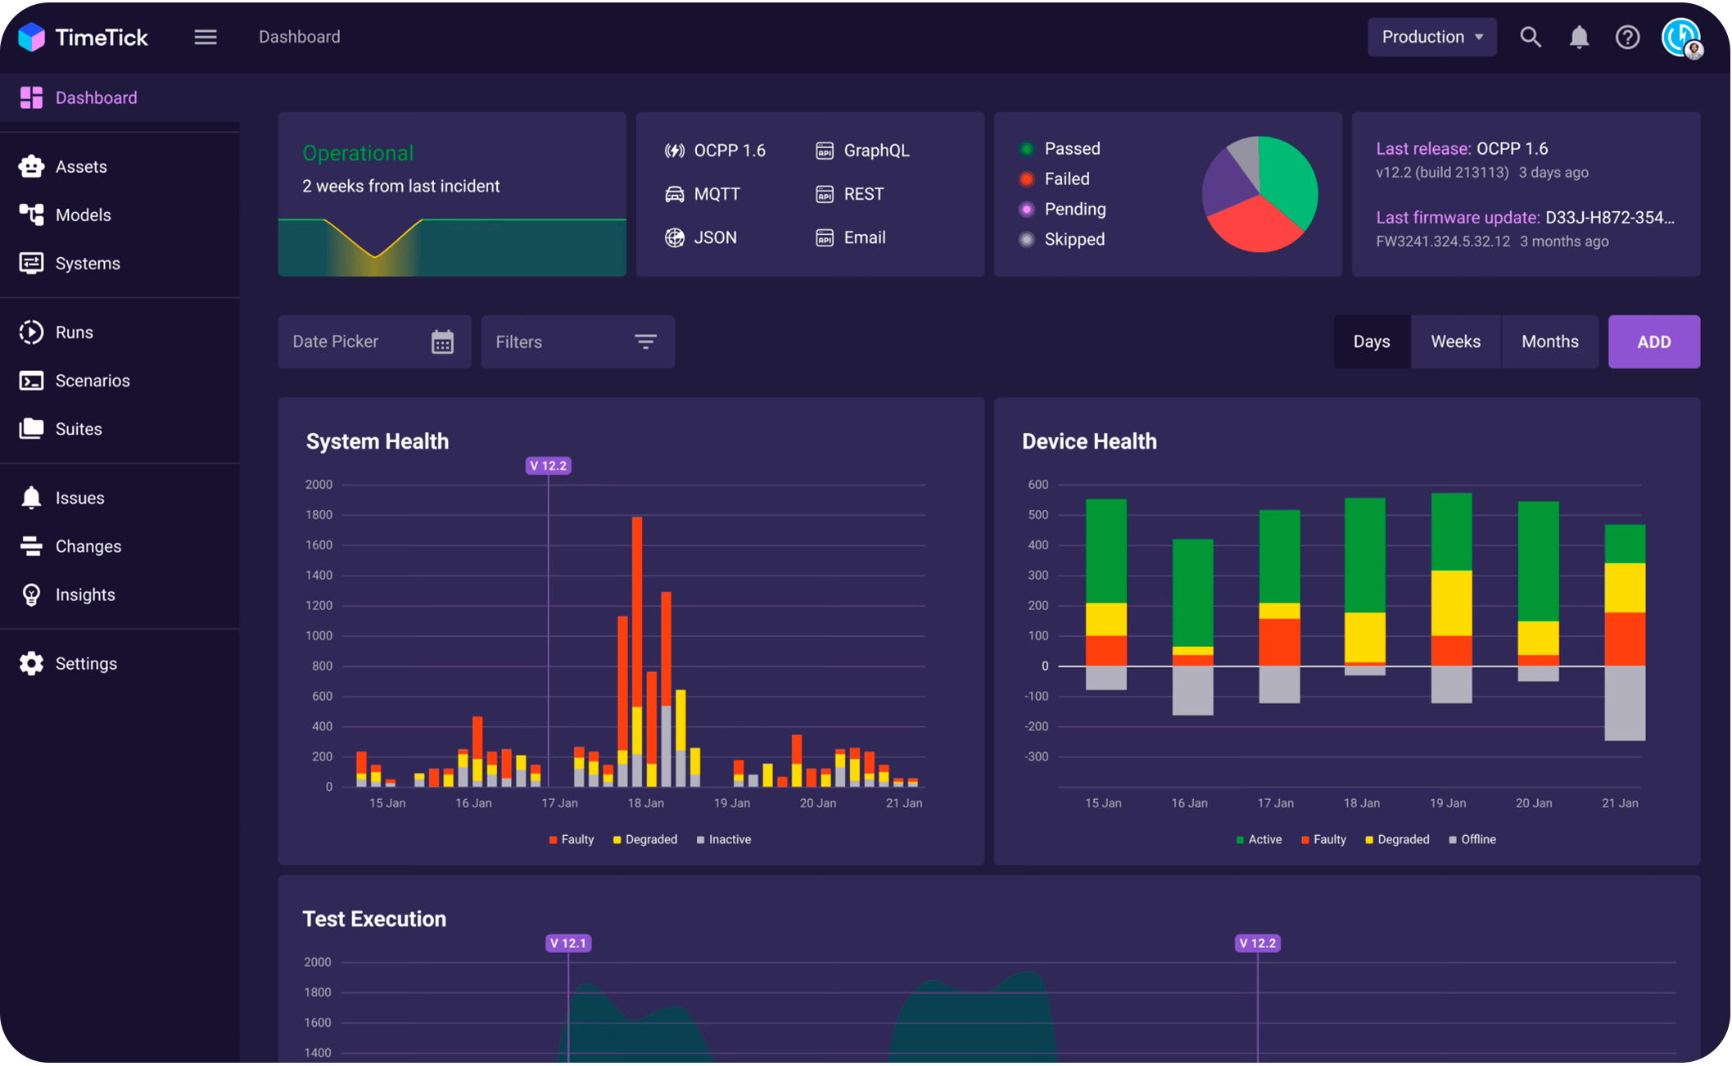This screenshot has height=1066, width=1732.
Task: Toggle the hamburger menu icon
Action: coord(206,37)
